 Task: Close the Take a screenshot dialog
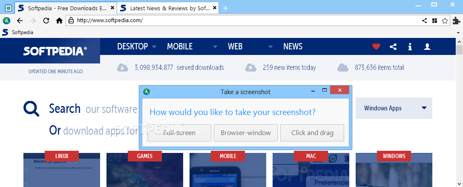(339, 90)
